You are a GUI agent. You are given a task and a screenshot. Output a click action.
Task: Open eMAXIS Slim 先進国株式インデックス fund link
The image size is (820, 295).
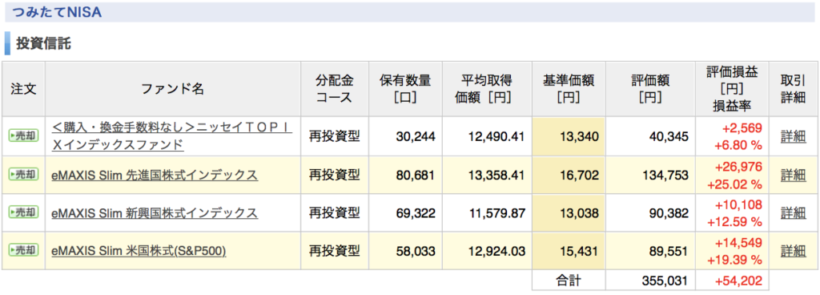(155, 176)
